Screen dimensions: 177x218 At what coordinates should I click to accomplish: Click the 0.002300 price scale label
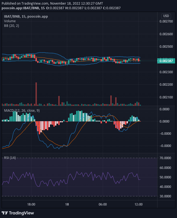166,72
